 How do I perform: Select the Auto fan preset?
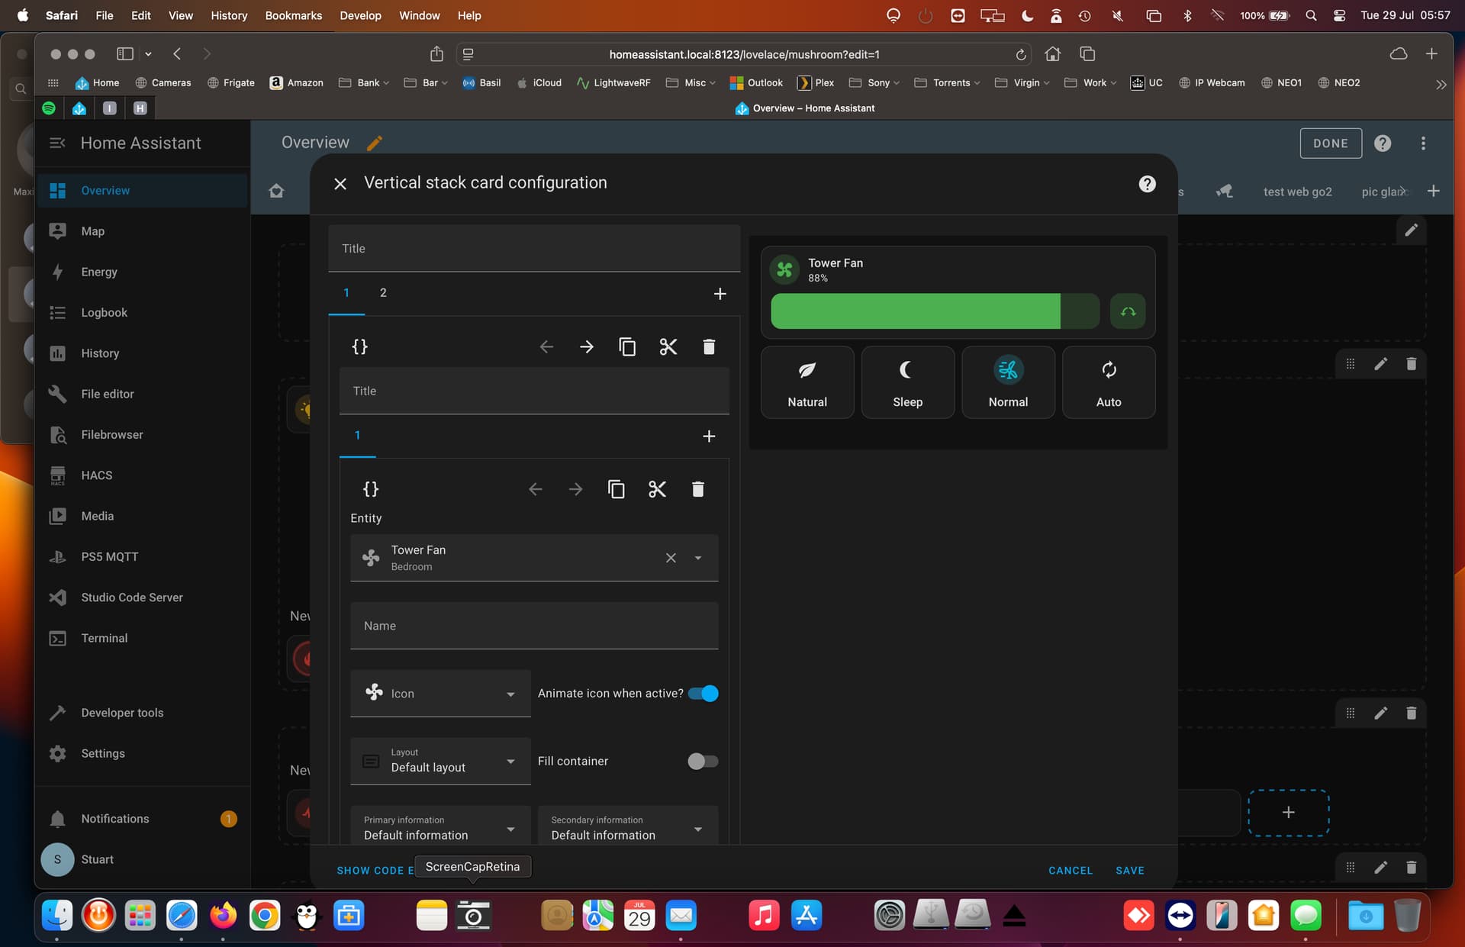click(1109, 382)
